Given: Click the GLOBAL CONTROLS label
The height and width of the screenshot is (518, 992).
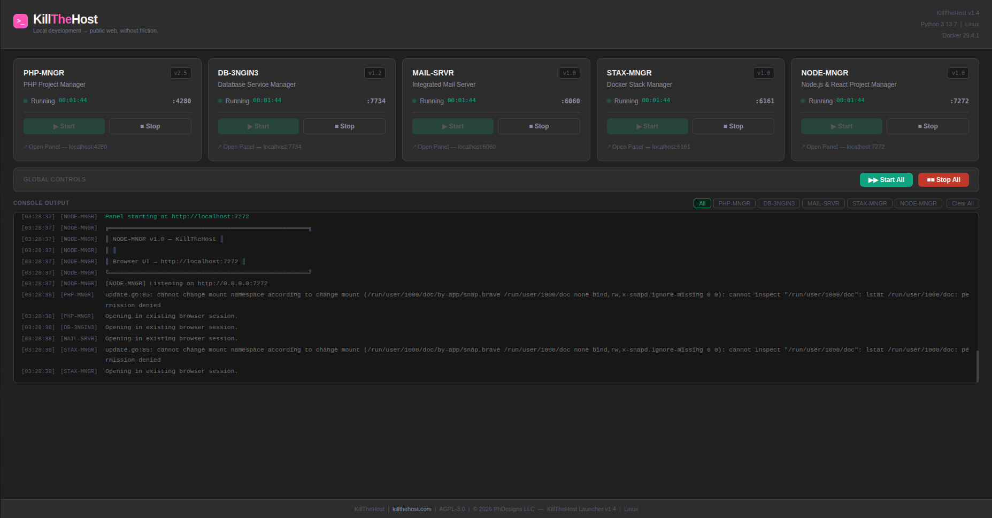Looking at the screenshot, I should point(55,179).
